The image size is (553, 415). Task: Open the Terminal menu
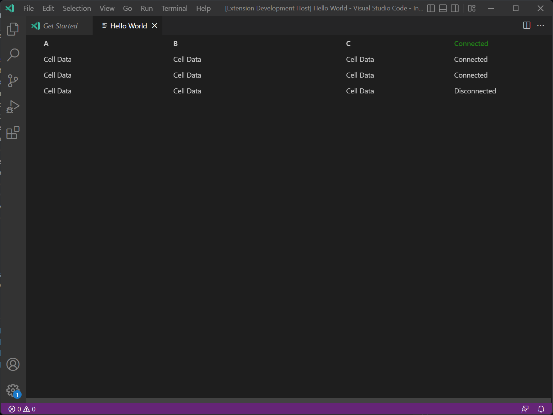click(x=174, y=8)
